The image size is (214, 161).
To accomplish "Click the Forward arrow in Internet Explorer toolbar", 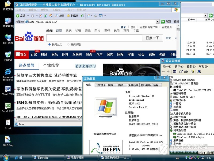I will click(32, 16).
